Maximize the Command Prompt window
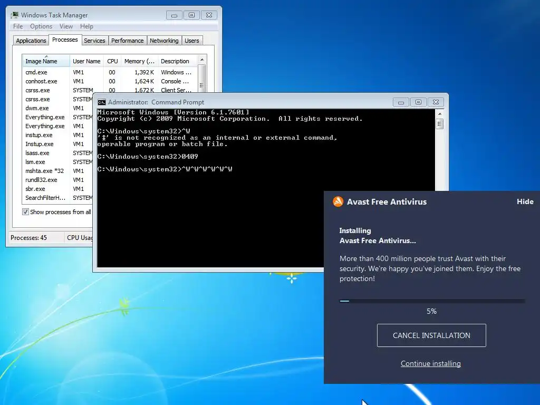The image size is (540, 405). (418, 102)
